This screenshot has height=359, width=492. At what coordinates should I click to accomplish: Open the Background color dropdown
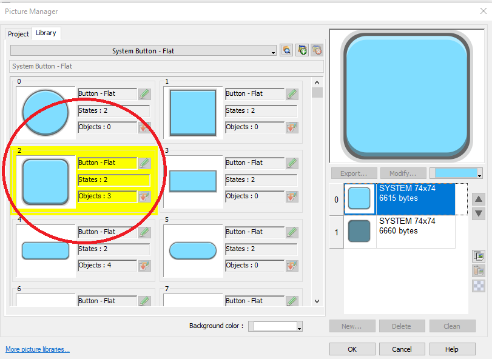pyautogui.click(x=275, y=326)
